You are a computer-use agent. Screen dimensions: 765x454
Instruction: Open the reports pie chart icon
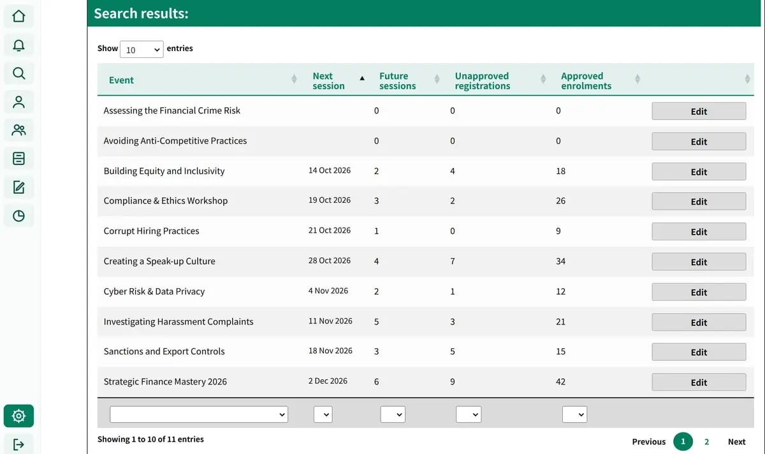pyautogui.click(x=18, y=216)
